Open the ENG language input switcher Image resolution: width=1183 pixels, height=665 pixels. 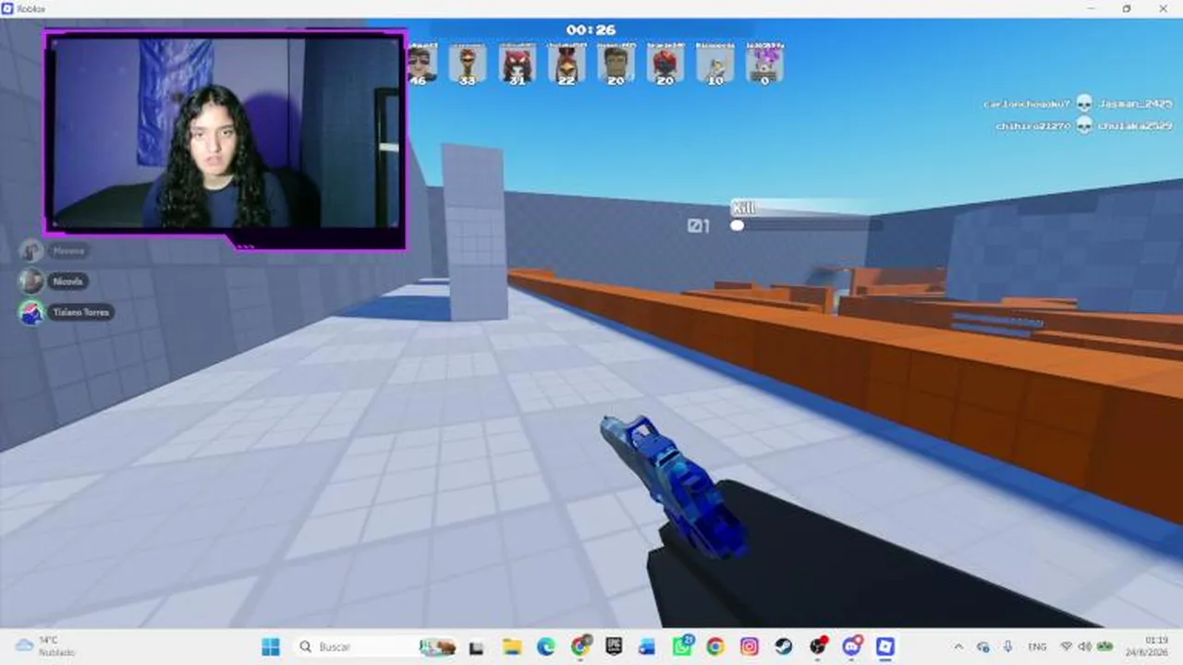[1037, 647]
